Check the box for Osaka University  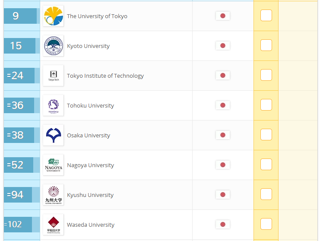tap(266, 134)
